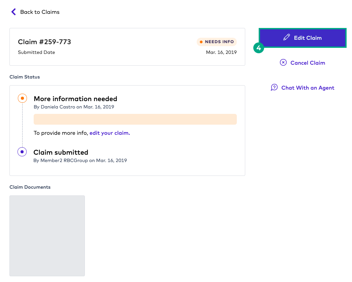Toggle the NEEDS INFO status badge
The height and width of the screenshot is (282, 352).
point(217,42)
